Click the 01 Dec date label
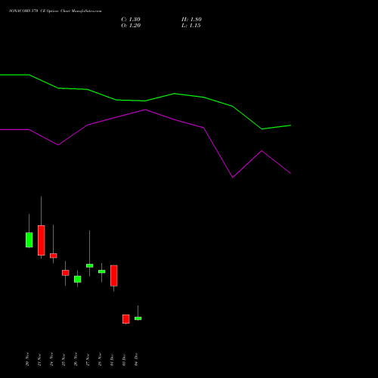The height and width of the screenshot is (378, 378). (x=112, y=360)
